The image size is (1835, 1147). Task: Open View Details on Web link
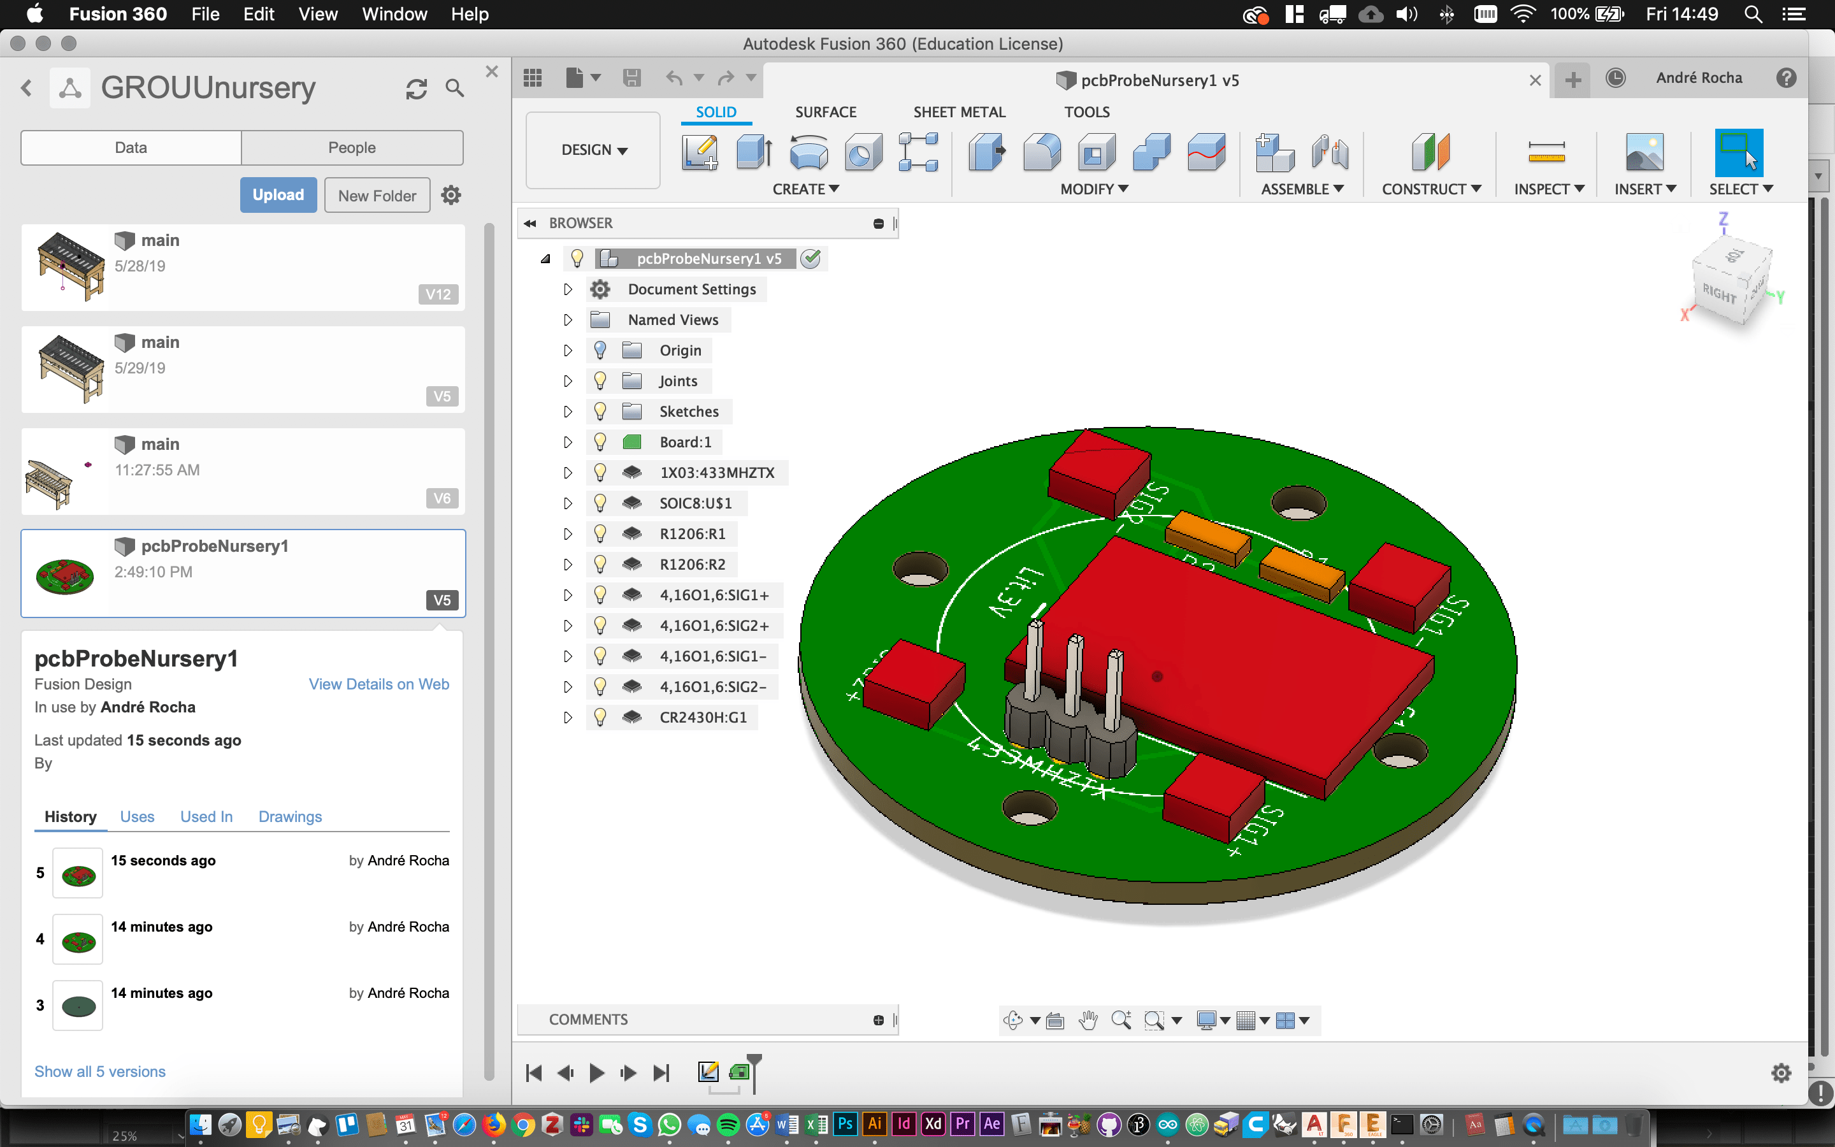pyautogui.click(x=378, y=684)
